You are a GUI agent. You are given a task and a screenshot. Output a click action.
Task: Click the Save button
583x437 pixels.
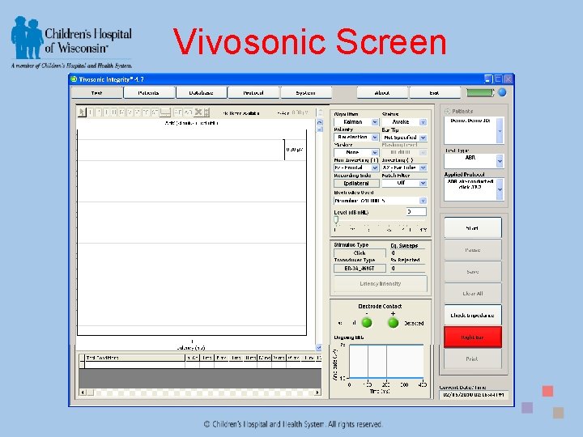[x=473, y=272]
